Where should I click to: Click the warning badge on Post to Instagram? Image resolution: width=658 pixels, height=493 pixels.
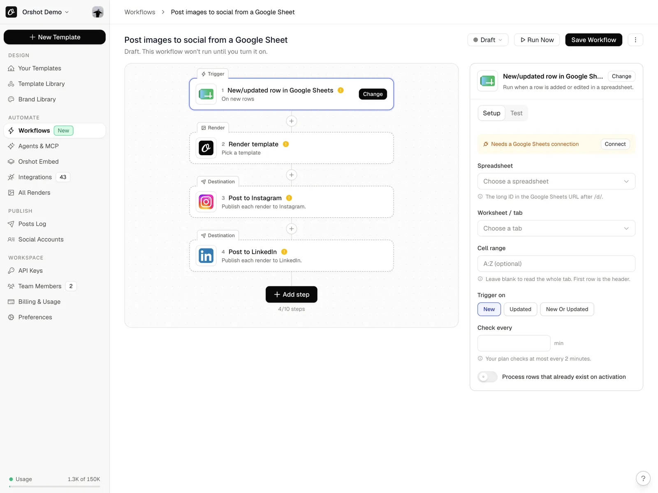289,198
